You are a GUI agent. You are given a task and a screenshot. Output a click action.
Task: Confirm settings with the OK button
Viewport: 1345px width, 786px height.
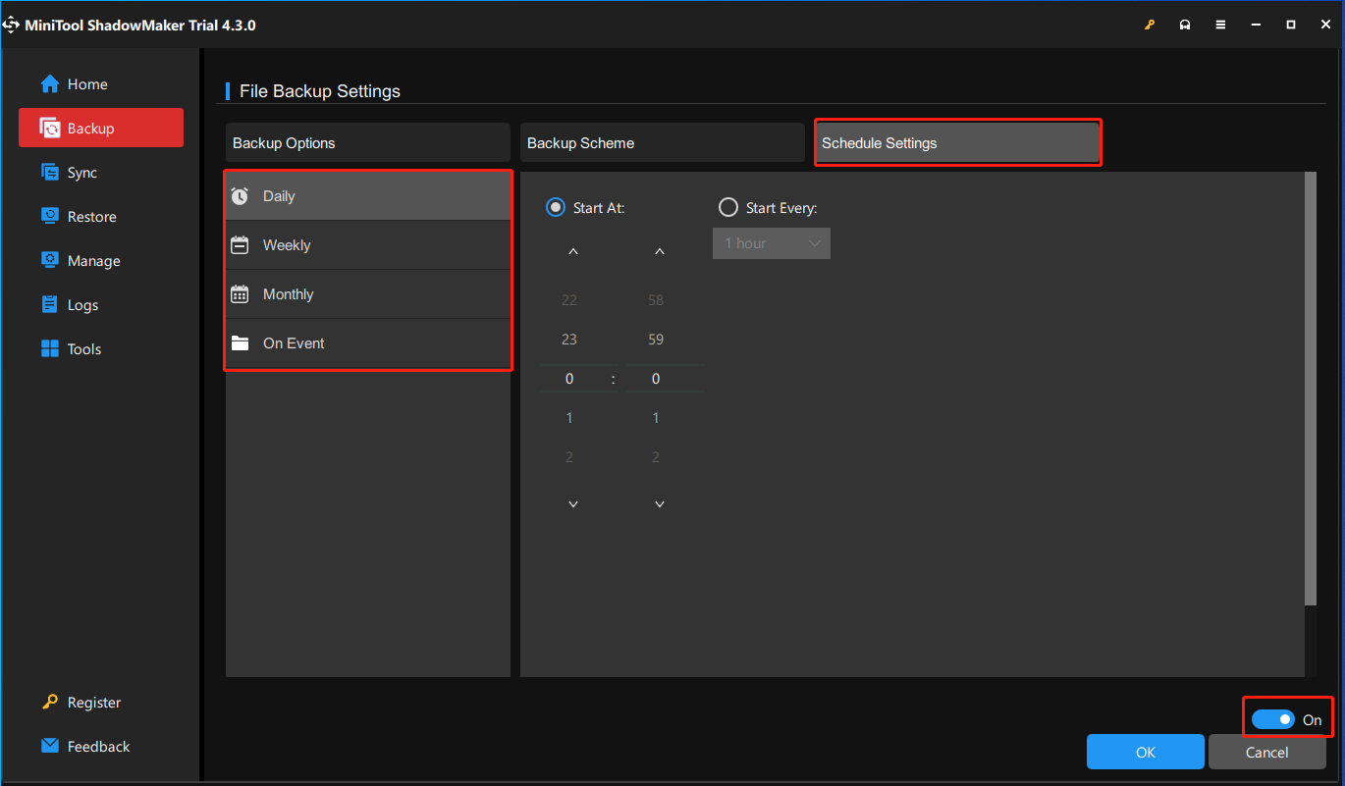(x=1145, y=752)
